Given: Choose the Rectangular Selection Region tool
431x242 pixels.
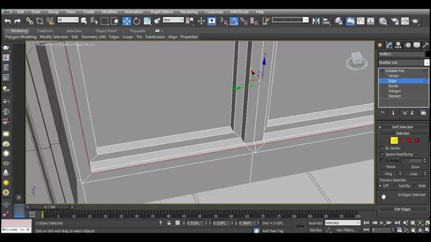Looking at the screenshot, I should (x=104, y=21).
